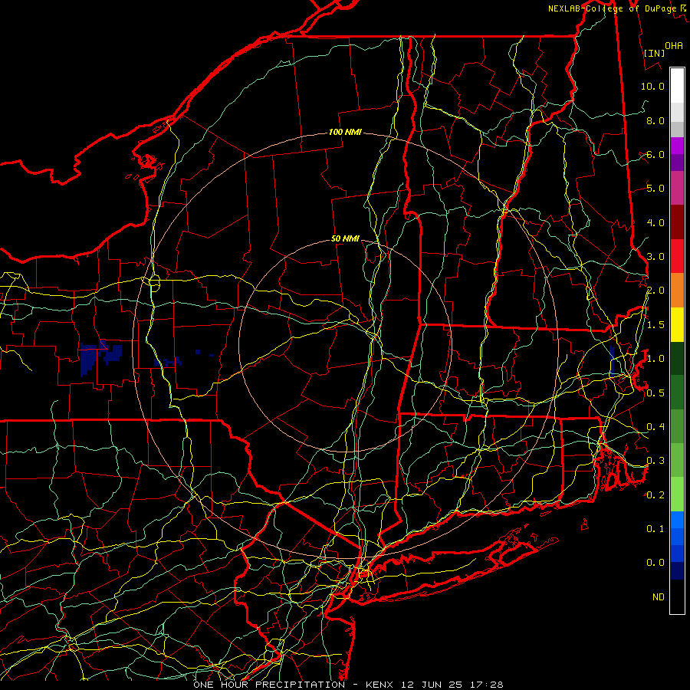Select the 0.2 legend value
Viewport: 690px width, 690px height.
[x=655, y=495]
